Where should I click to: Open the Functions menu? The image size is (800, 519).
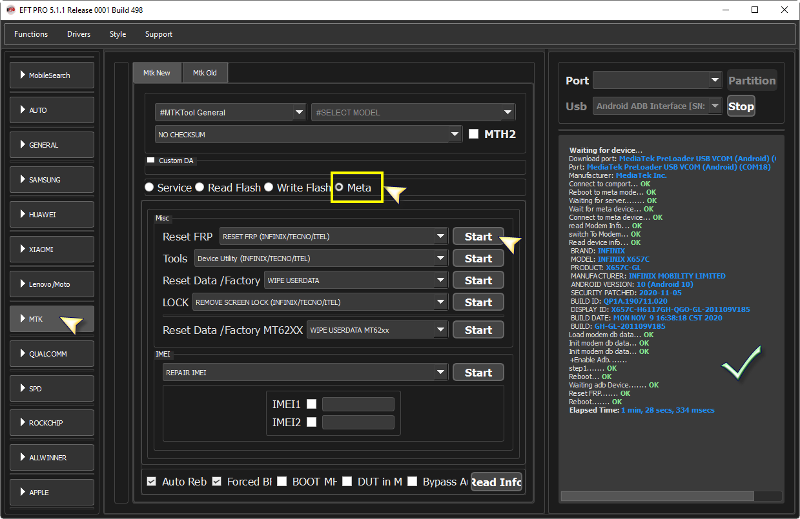click(31, 34)
